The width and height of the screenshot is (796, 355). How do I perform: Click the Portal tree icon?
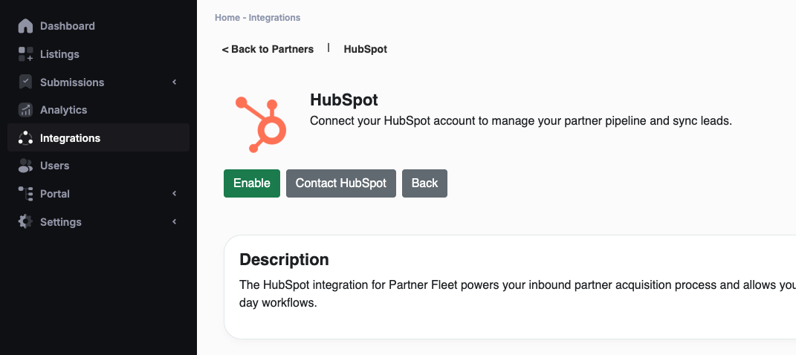point(25,194)
